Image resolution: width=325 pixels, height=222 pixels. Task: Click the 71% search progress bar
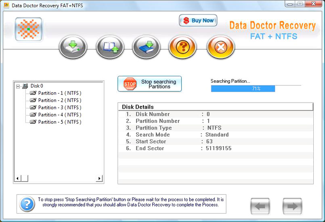point(256,88)
